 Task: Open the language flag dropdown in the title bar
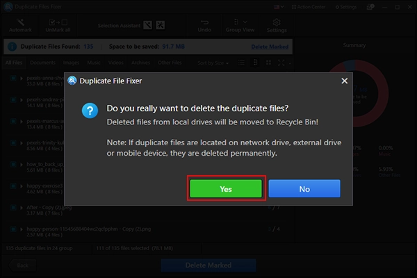click(279, 7)
